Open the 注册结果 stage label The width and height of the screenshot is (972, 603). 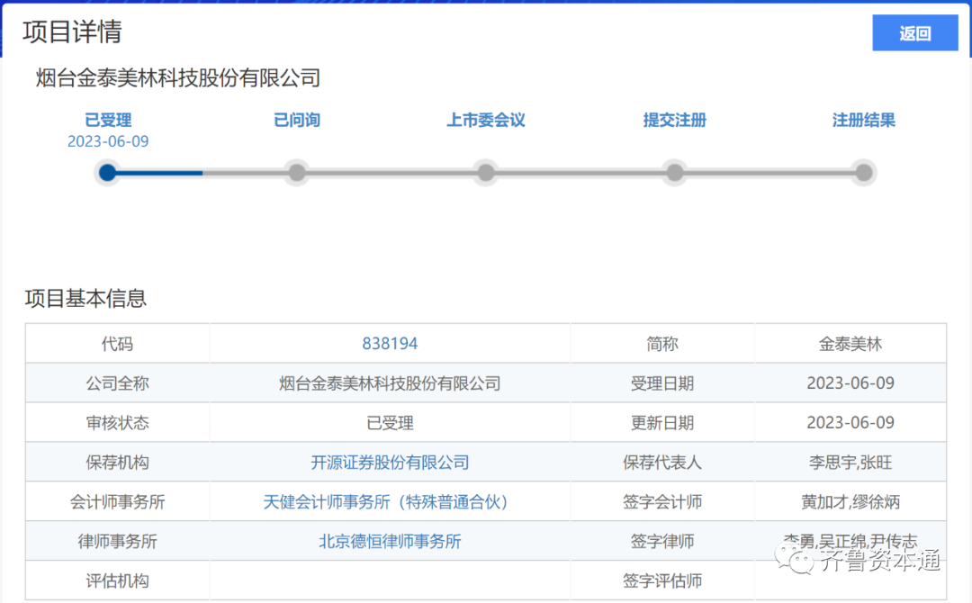(x=864, y=120)
